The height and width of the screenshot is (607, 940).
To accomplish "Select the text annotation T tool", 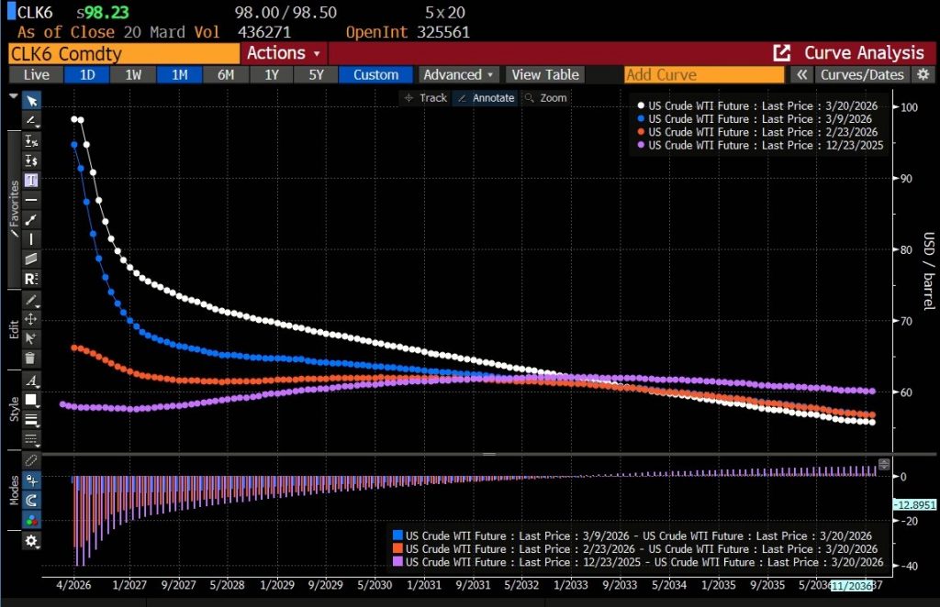I will [x=31, y=180].
